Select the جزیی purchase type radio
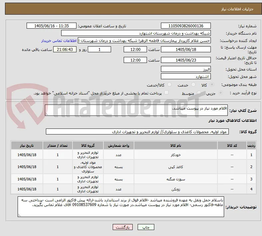This screenshot has height=236, width=262. (220, 93)
